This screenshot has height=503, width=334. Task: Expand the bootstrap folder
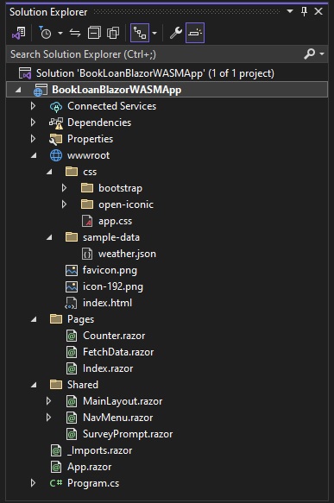(64, 188)
